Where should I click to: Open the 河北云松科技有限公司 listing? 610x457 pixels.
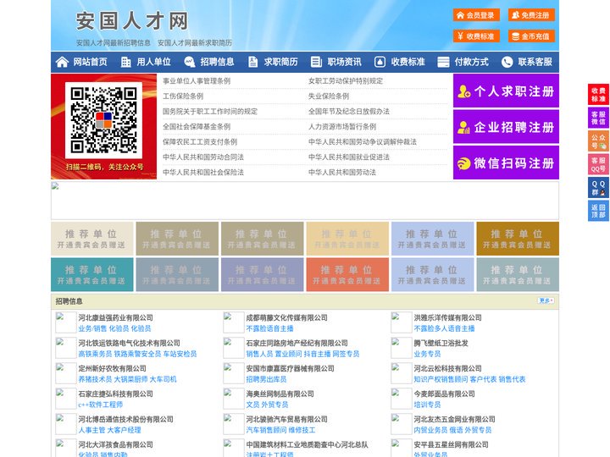click(447, 368)
